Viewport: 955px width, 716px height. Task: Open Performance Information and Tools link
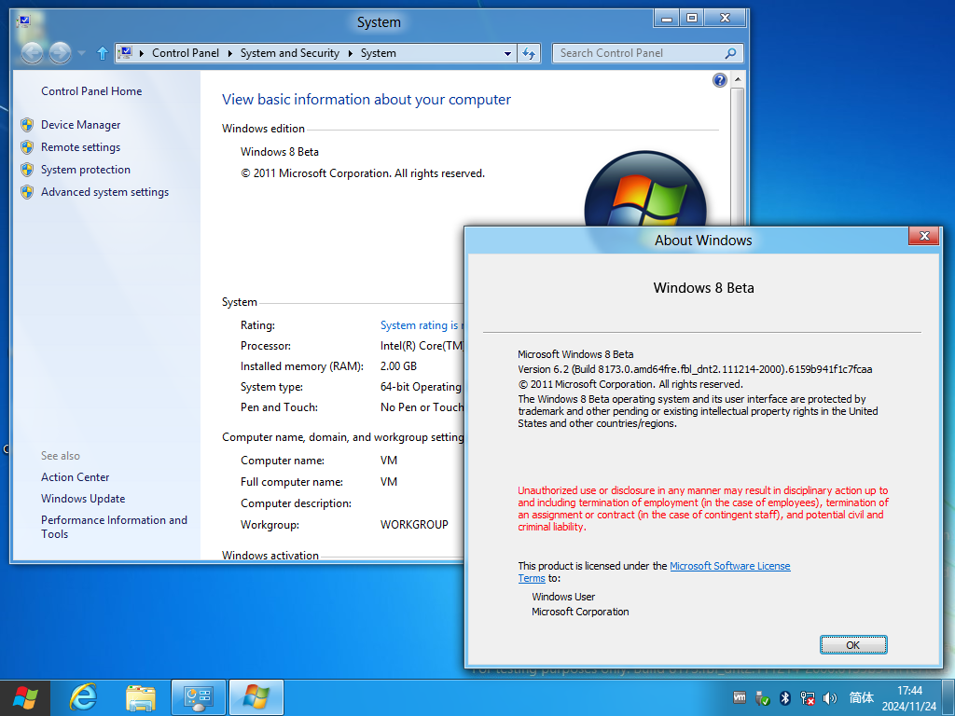pyautogui.click(x=114, y=527)
